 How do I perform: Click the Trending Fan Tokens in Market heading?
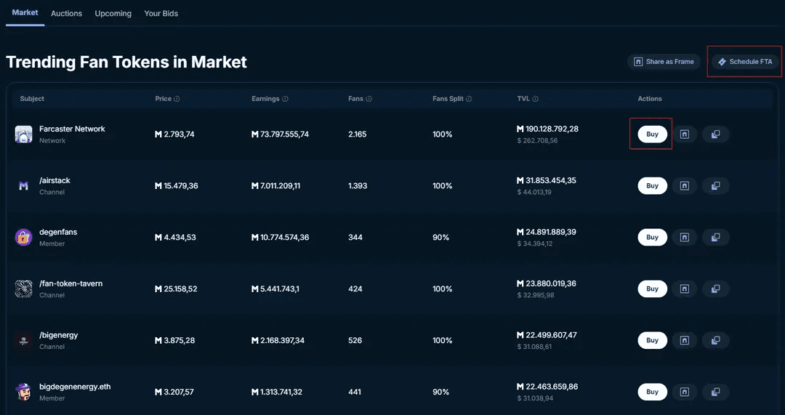[x=126, y=62]
